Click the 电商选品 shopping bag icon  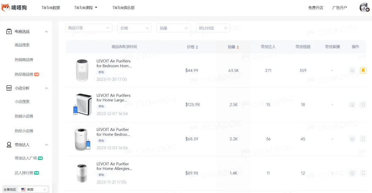(9, 32)
